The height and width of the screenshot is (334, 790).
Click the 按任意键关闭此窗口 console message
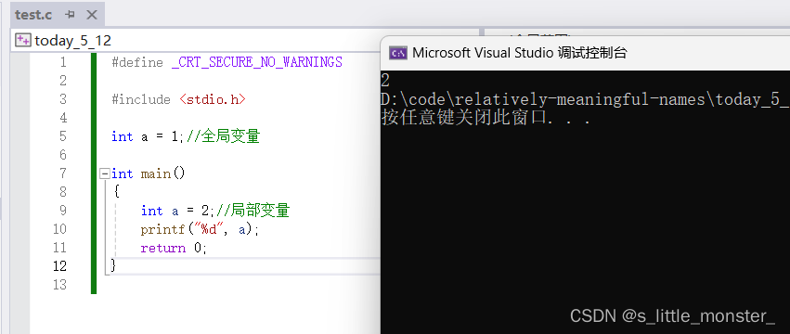(486, 119)
